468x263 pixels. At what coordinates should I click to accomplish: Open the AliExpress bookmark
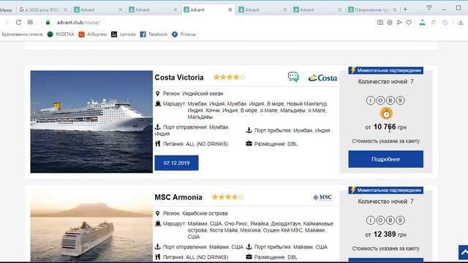tap(93, 34)
